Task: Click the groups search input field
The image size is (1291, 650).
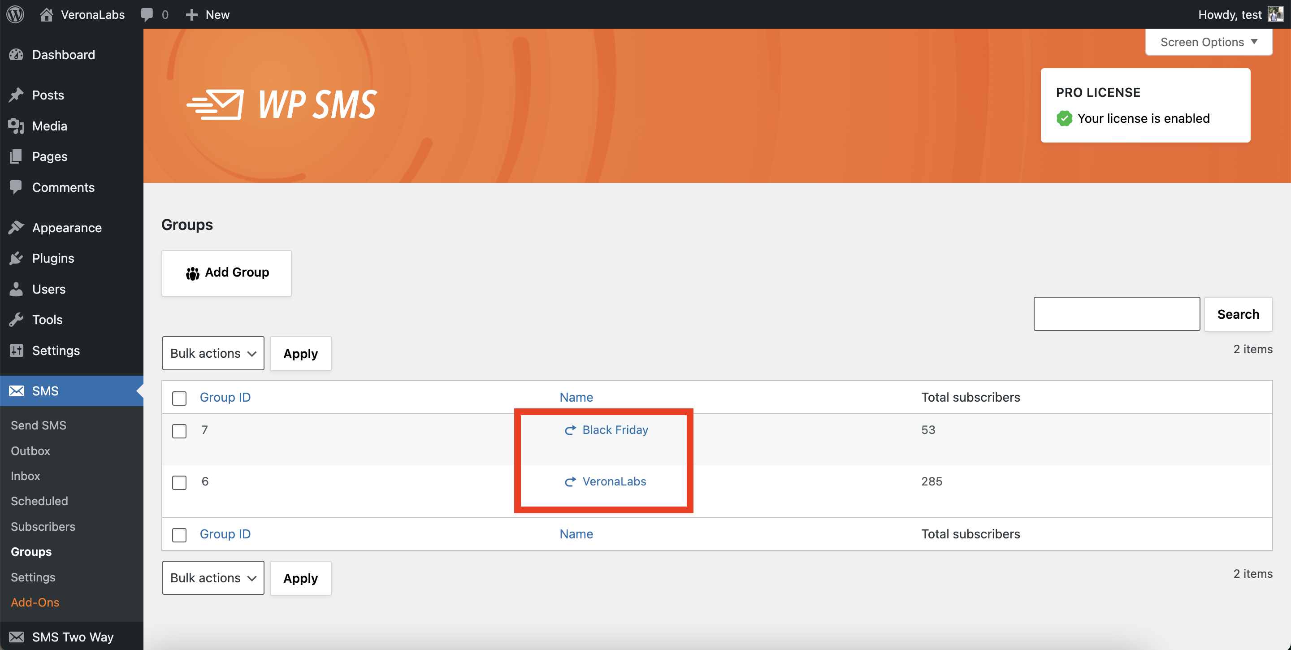Action: tap(1117, 314)
